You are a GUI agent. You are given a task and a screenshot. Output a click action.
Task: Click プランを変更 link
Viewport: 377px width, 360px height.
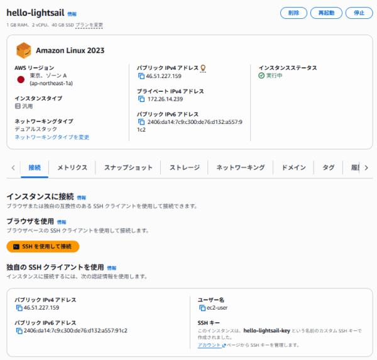click(x=89, y=25)
